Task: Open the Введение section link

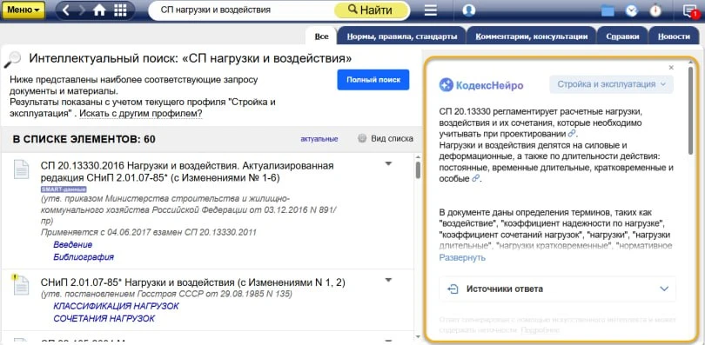Action: [73, 244]
